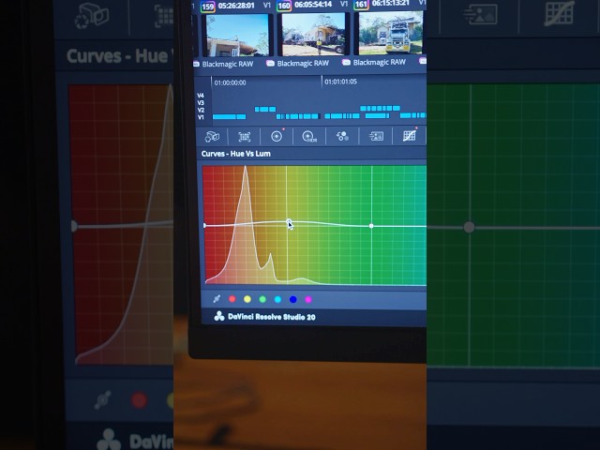Select clip 160 thumbnail

313,35
